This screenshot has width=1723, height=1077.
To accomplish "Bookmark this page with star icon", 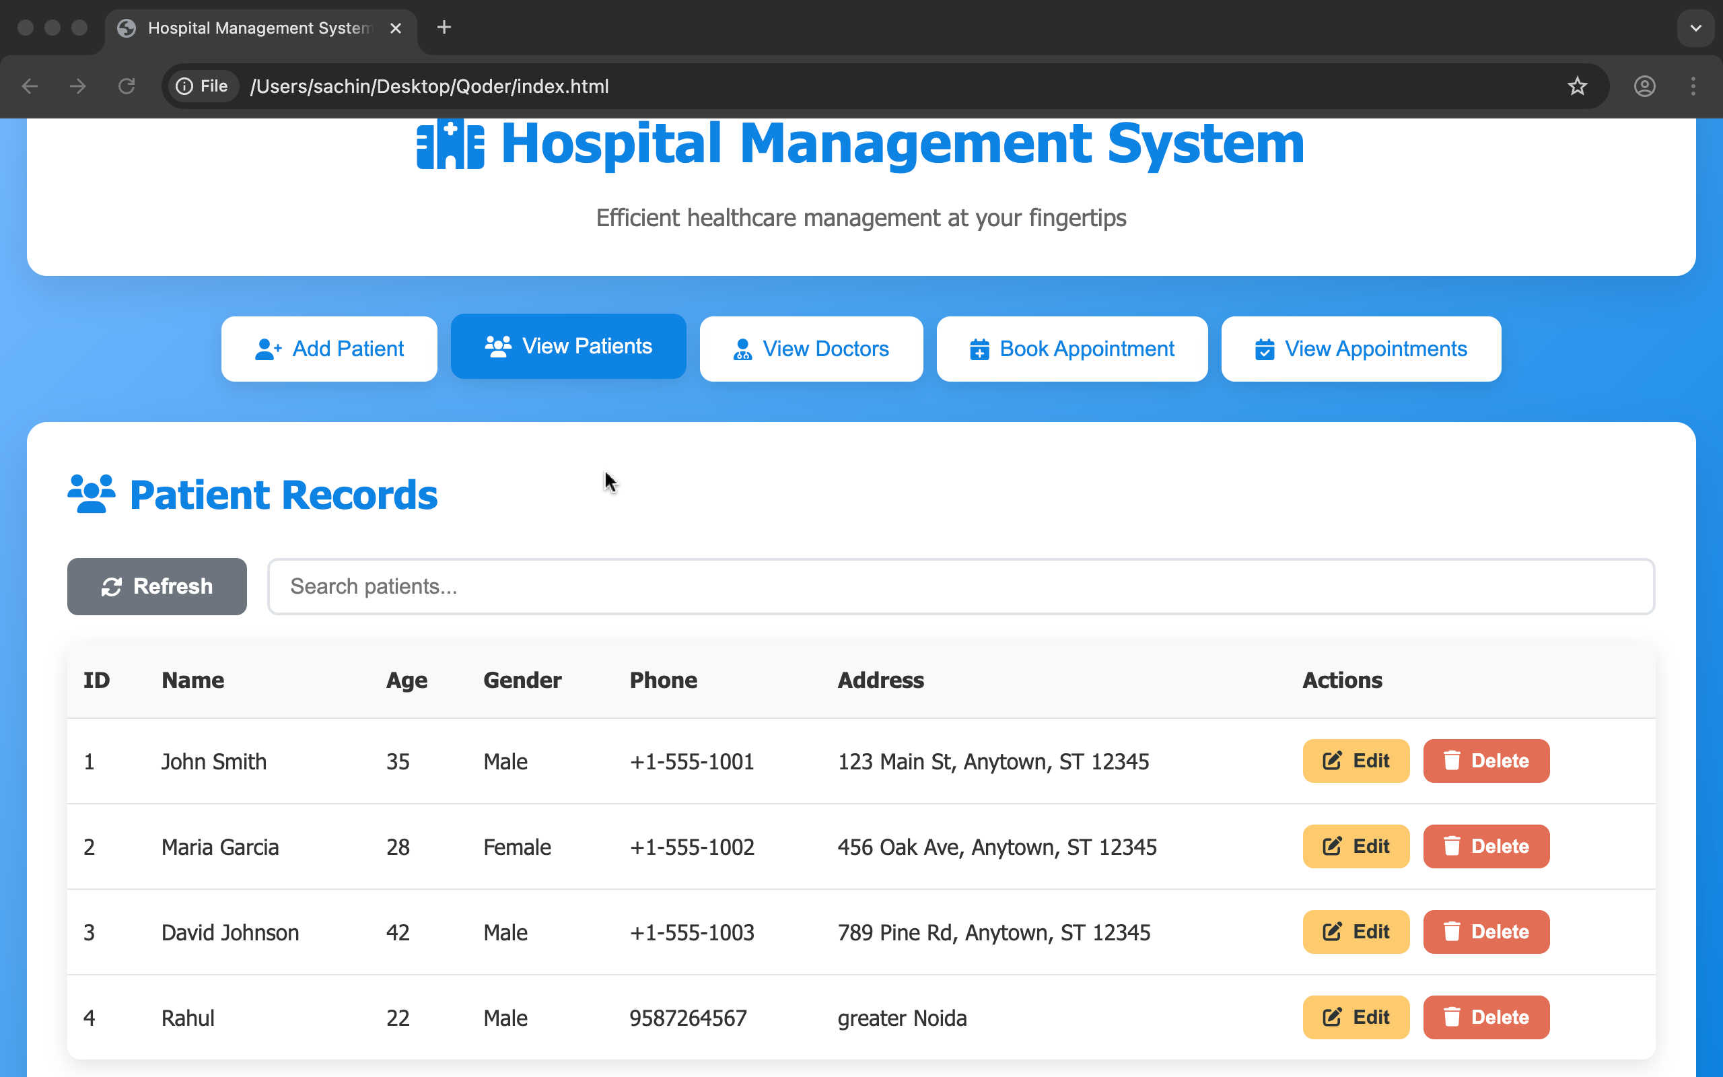I will (x=1577, y=86).
